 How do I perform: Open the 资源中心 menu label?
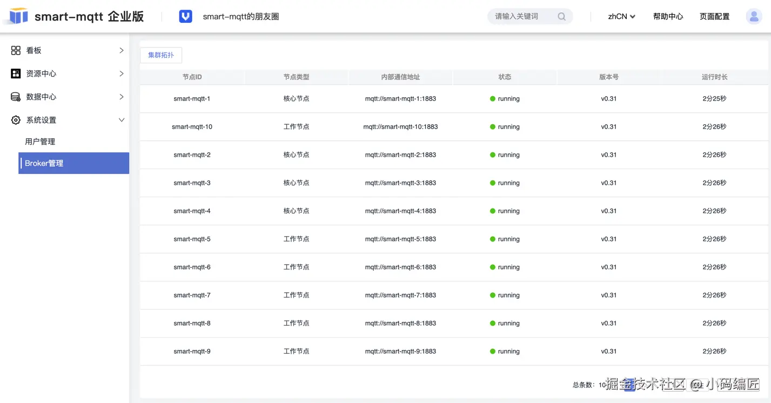tap(41, 73)
